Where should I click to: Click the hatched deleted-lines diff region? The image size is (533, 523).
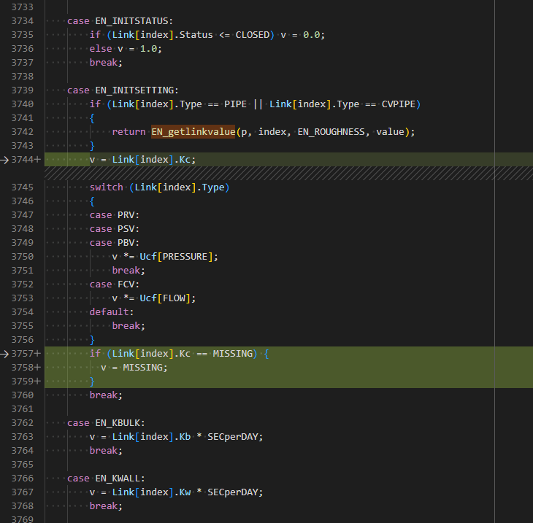[288, 173]
